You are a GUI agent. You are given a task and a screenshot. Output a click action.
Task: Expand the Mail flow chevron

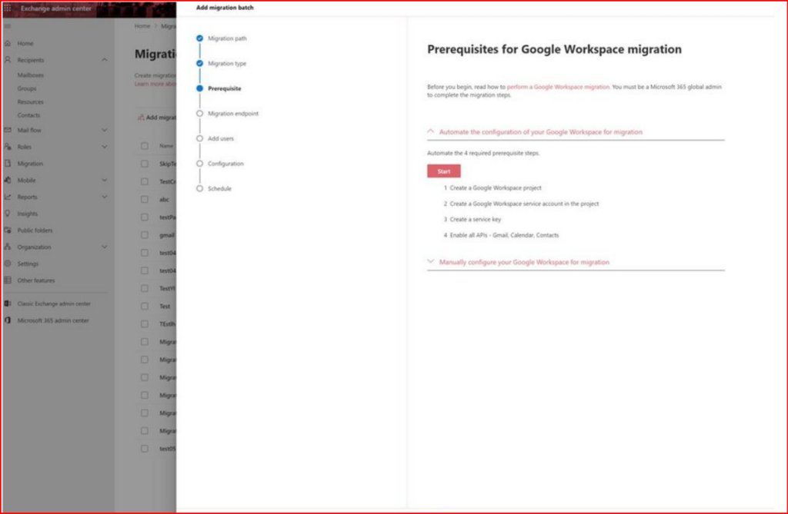(104, 130)
